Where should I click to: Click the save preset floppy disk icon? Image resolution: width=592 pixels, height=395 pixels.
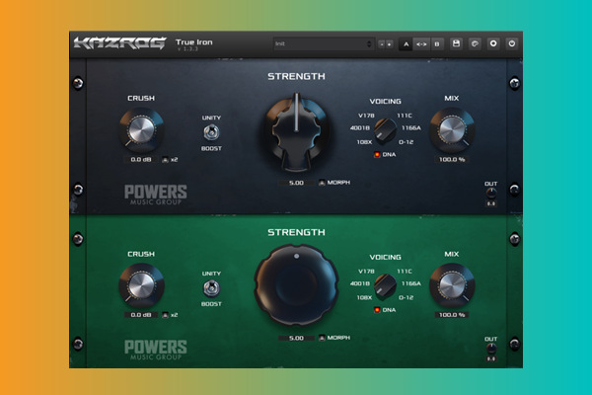[456, 44]
